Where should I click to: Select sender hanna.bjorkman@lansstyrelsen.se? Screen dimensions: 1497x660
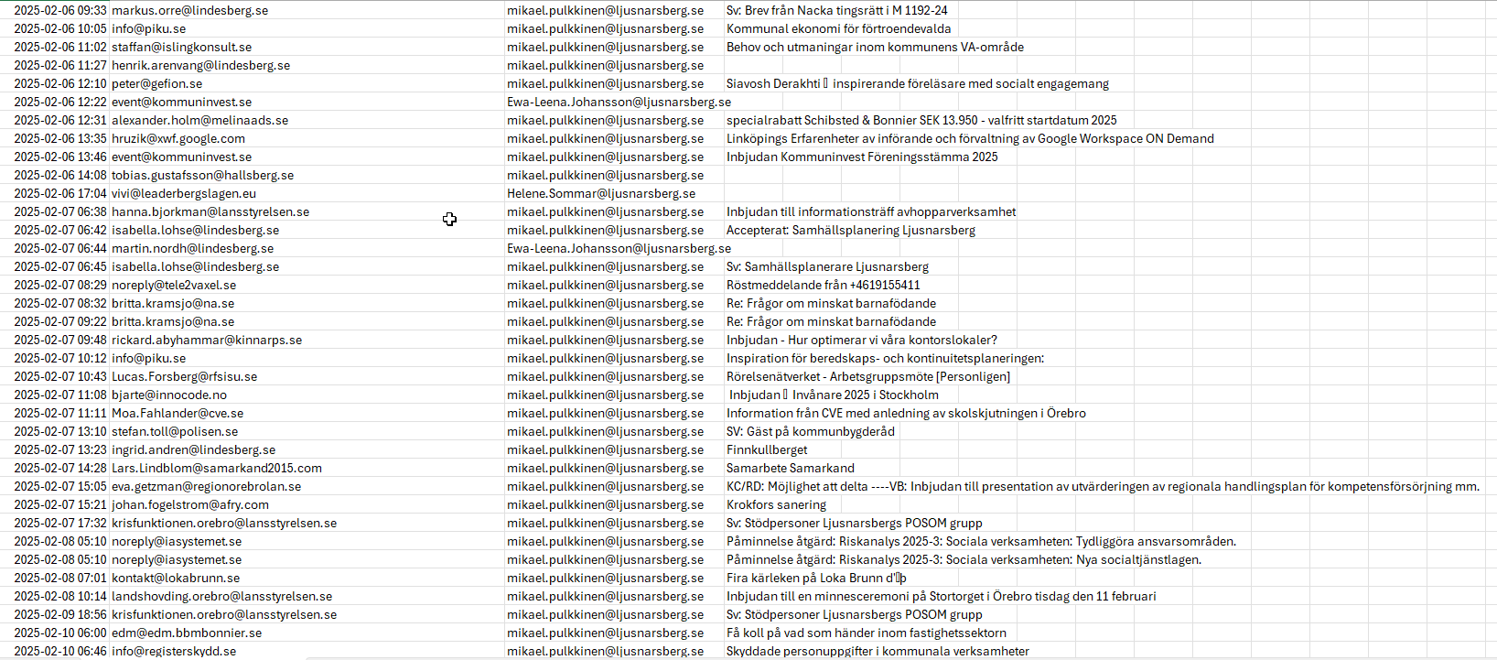click(210, 211)
